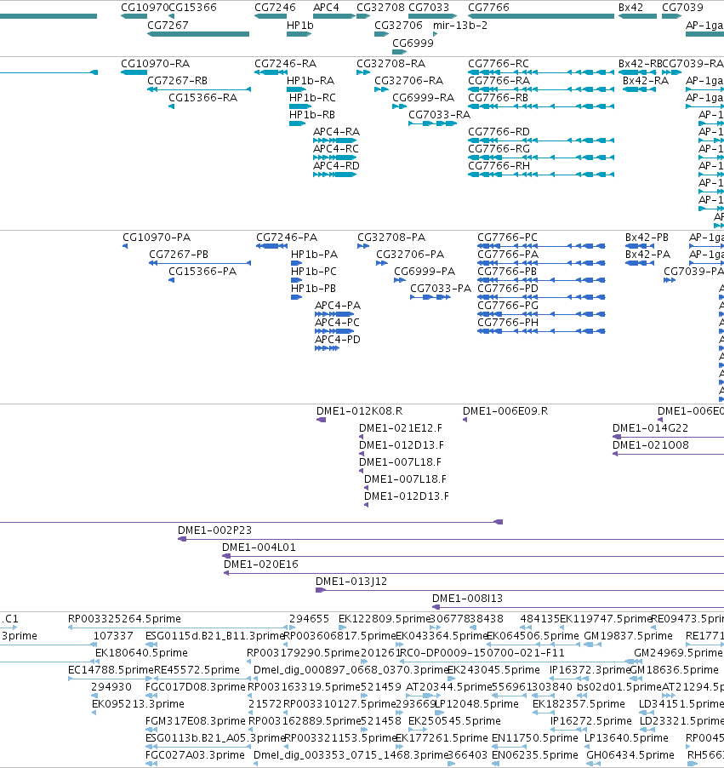Select the mir-13b-2 label
Screen dimensions: 724x768
pyautogui.click(x=460, y=25)
